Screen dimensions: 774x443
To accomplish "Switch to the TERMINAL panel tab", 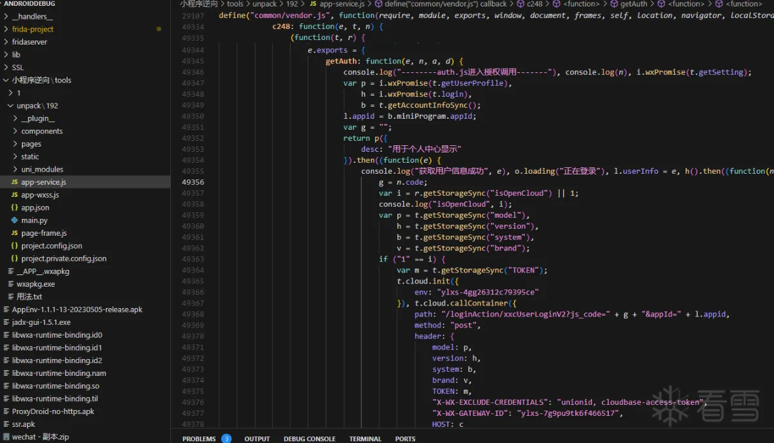I will pyautogui.click(x=365, y=438).
